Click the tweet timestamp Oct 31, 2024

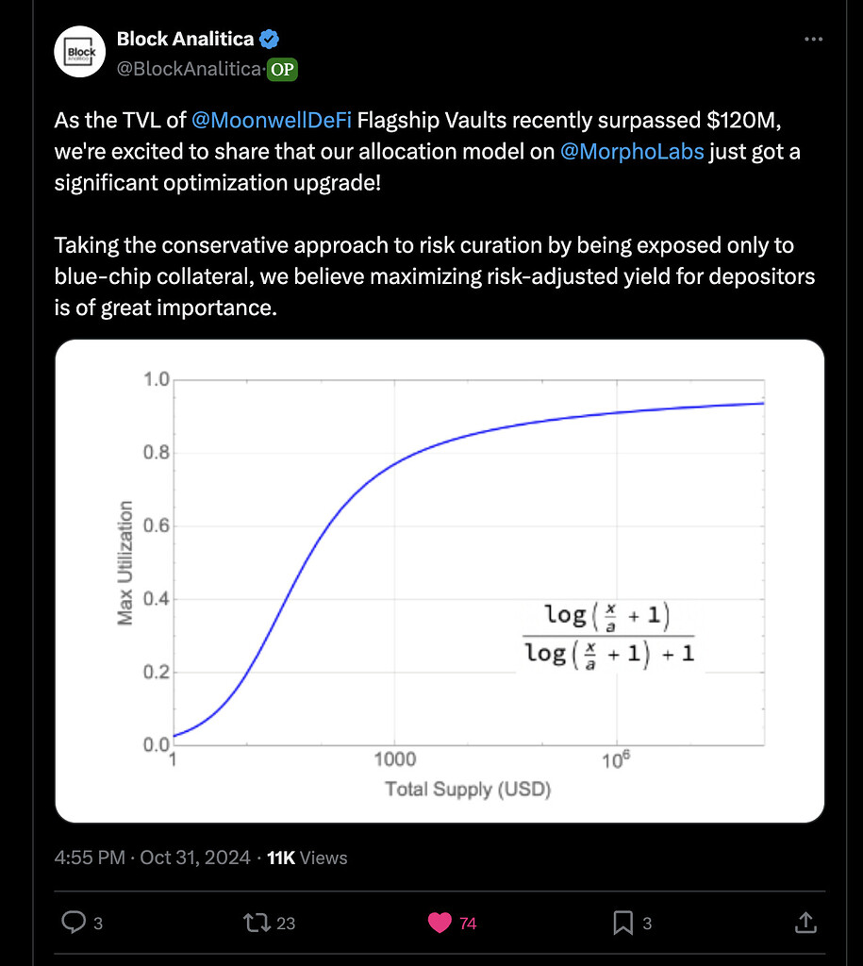point(195,858)
